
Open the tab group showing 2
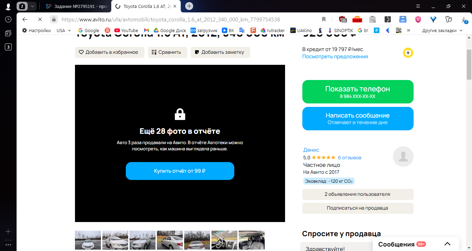pyautogui.click(x=22, y=6)
